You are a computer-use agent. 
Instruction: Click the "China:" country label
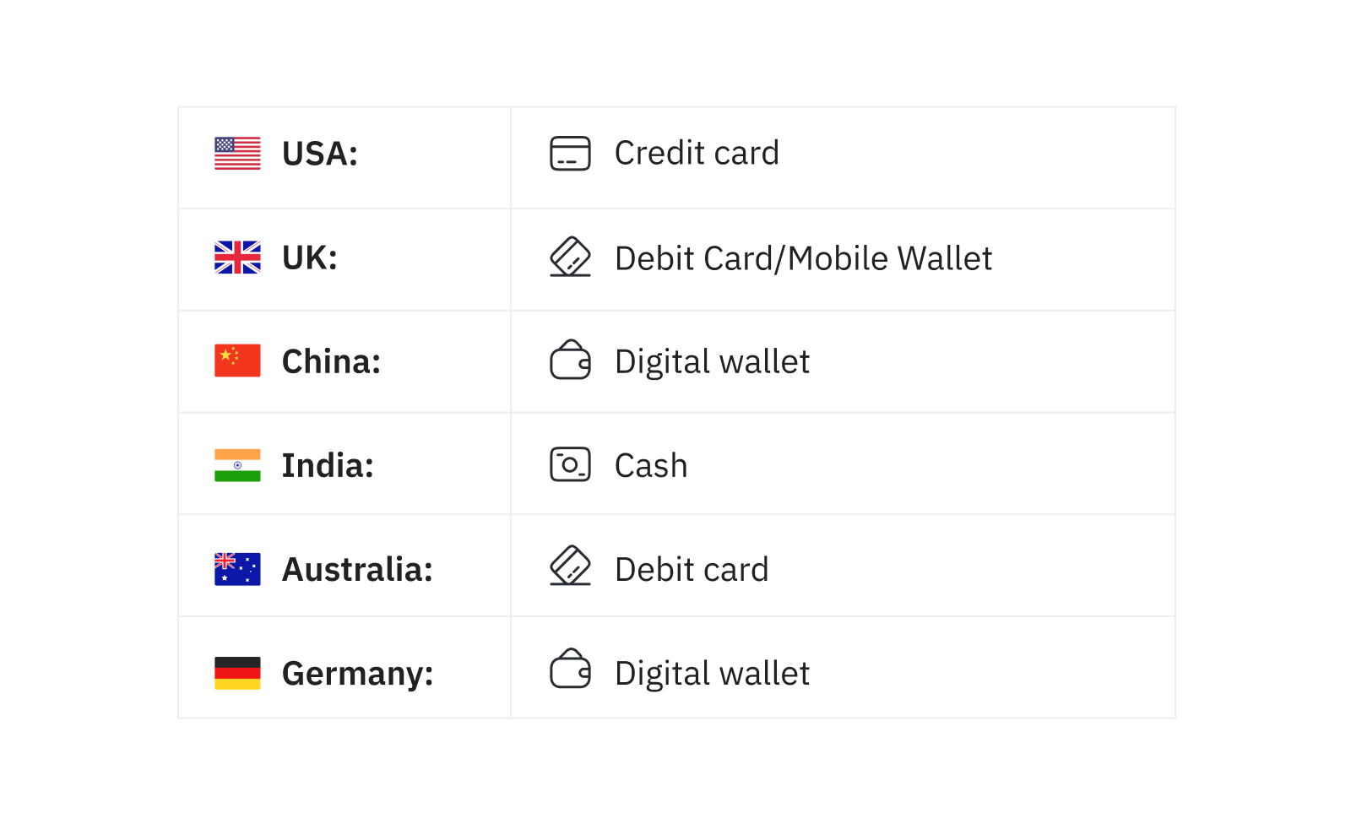point(331,362)
